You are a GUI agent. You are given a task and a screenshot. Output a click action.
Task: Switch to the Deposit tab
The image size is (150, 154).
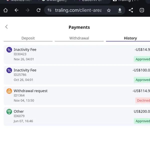point(28,38)
